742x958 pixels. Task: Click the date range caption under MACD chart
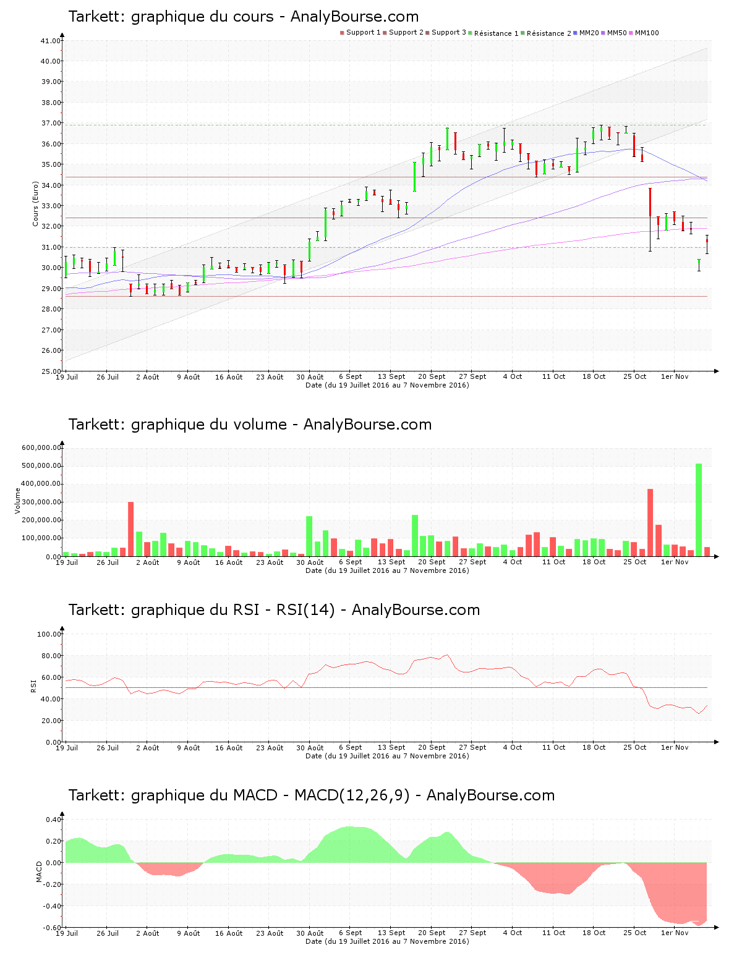click(387, 941)
